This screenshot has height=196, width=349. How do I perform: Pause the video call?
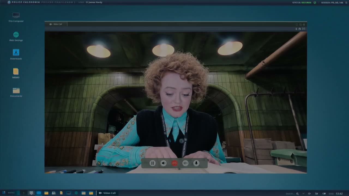click(152, 163)
